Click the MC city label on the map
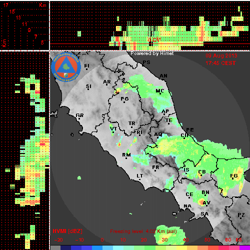The width and height of the screenshot is (250, 250). click(x=160, y=91)
